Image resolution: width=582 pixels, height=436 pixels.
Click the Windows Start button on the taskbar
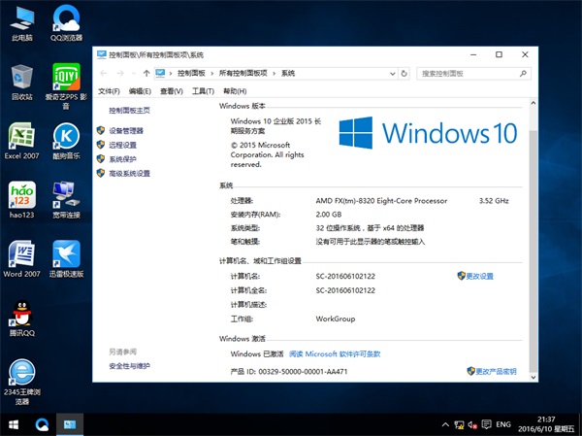click(14, 425)
